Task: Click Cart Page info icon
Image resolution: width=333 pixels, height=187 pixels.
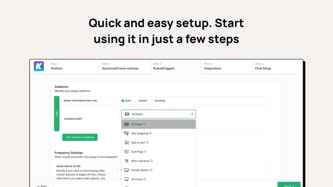Action: pos(145,152)
